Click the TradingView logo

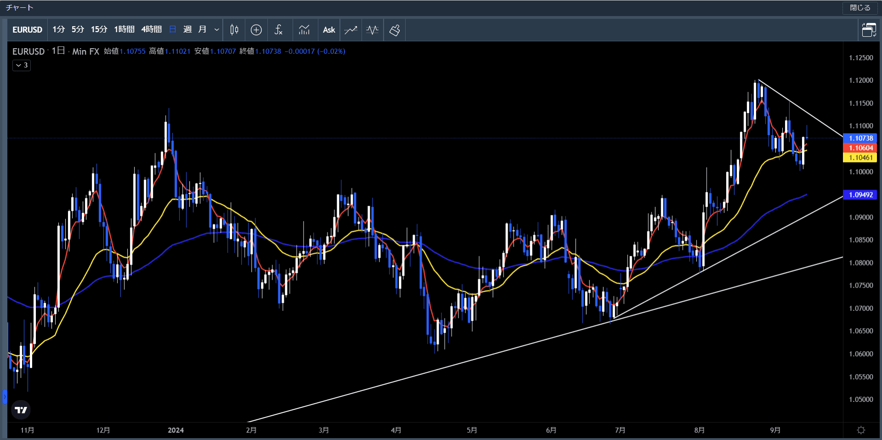coord(21,410)
